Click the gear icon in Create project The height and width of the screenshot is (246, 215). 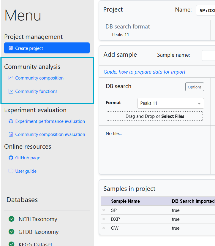coord(11,48)
